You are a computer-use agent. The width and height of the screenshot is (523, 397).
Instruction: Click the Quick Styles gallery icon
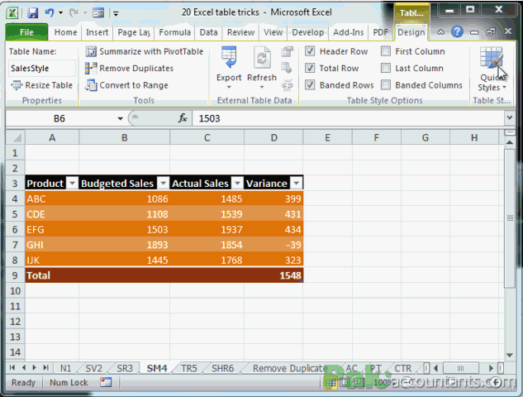492,59
